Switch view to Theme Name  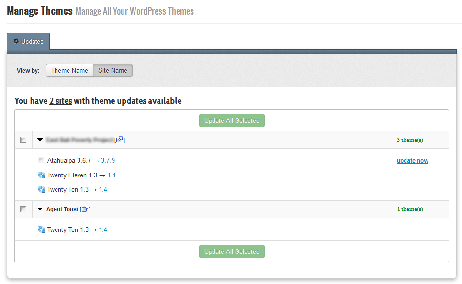tap(69, 70)
